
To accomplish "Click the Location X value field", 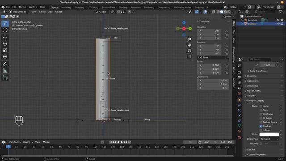I will 209,31.
